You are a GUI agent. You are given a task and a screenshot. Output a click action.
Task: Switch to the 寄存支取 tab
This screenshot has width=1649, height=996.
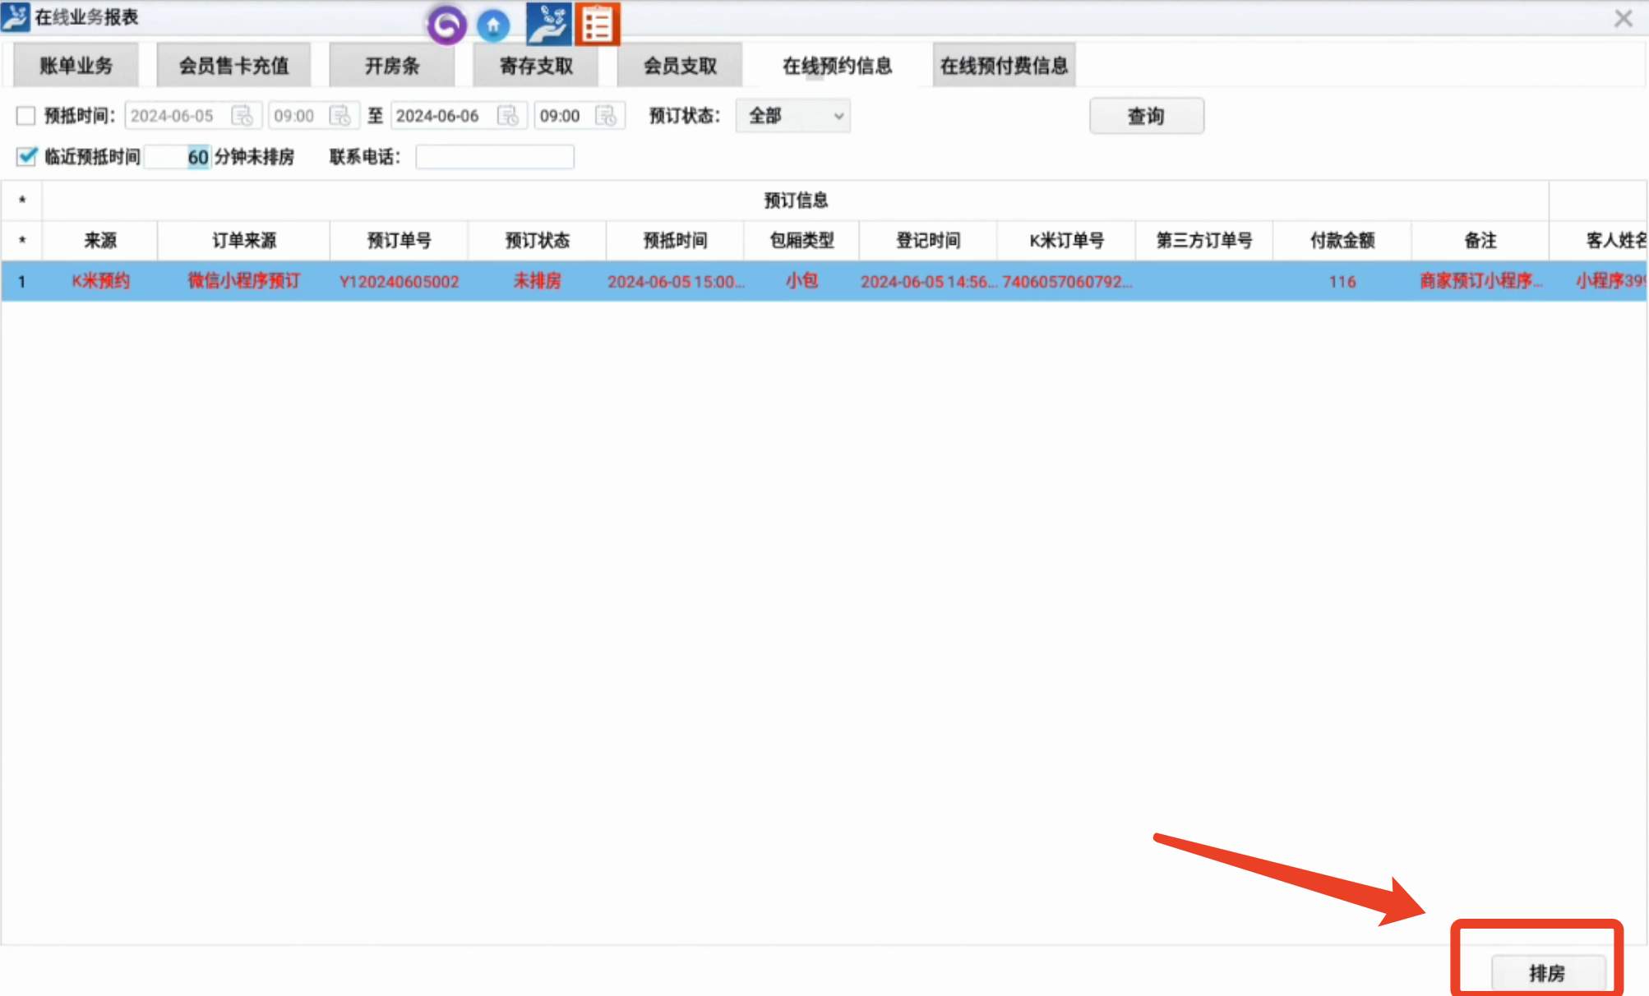(x=536, y=66)
